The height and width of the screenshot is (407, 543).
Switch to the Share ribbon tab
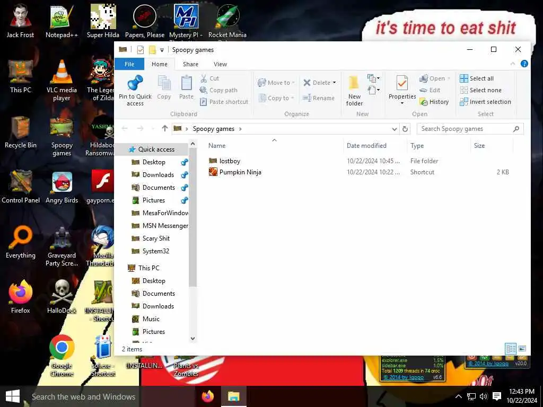pos(190,64)
